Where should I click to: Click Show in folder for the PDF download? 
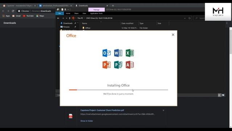pyautogui.click(x=87, y=121)
